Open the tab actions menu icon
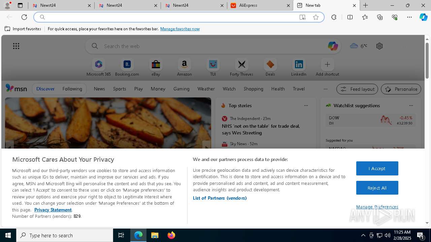This screenshot has width=431, height=242. coord(20,5)
